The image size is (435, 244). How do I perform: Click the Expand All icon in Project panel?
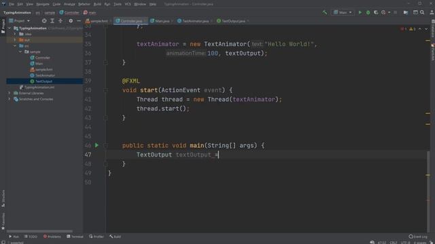(x=52, y=21)
